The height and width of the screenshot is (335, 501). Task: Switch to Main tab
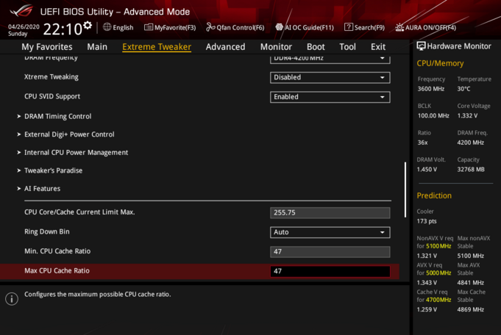click(x=97, y=47)
